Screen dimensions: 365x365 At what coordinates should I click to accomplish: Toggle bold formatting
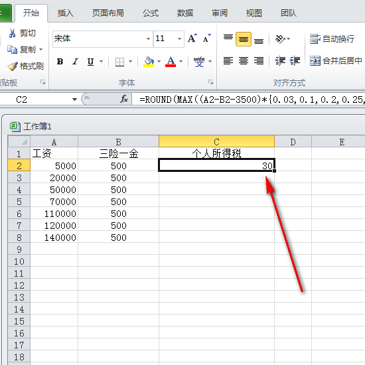click(60, 62)
